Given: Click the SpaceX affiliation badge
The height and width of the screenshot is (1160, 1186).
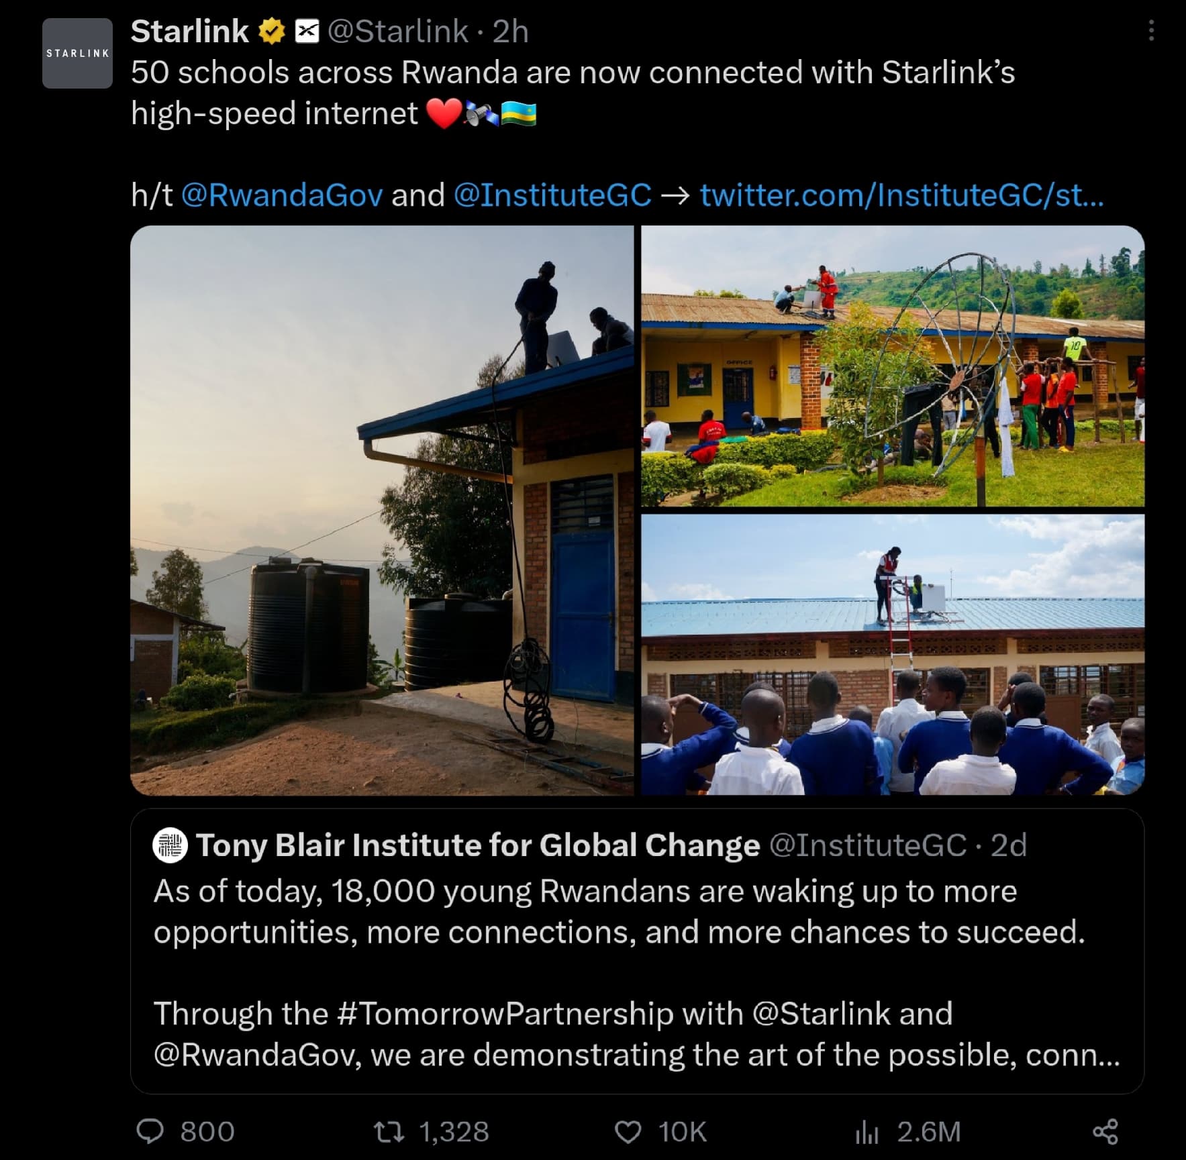Looking at the screenshot, I should point(307,32).
